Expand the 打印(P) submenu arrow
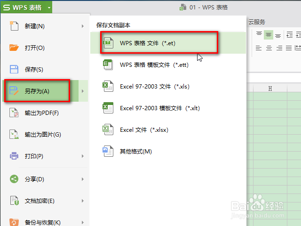The width and height of the screenshot is (301, 226). coord(83,156)
